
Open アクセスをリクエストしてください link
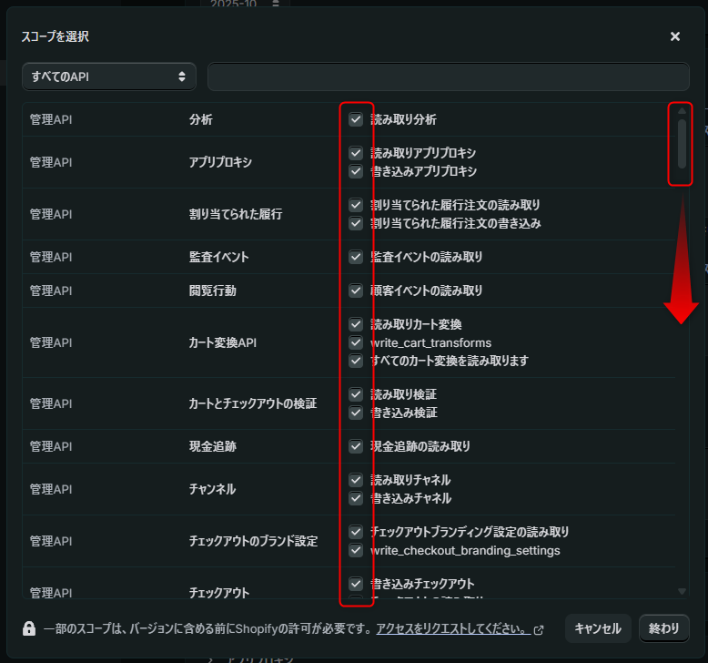pos(453,628)
